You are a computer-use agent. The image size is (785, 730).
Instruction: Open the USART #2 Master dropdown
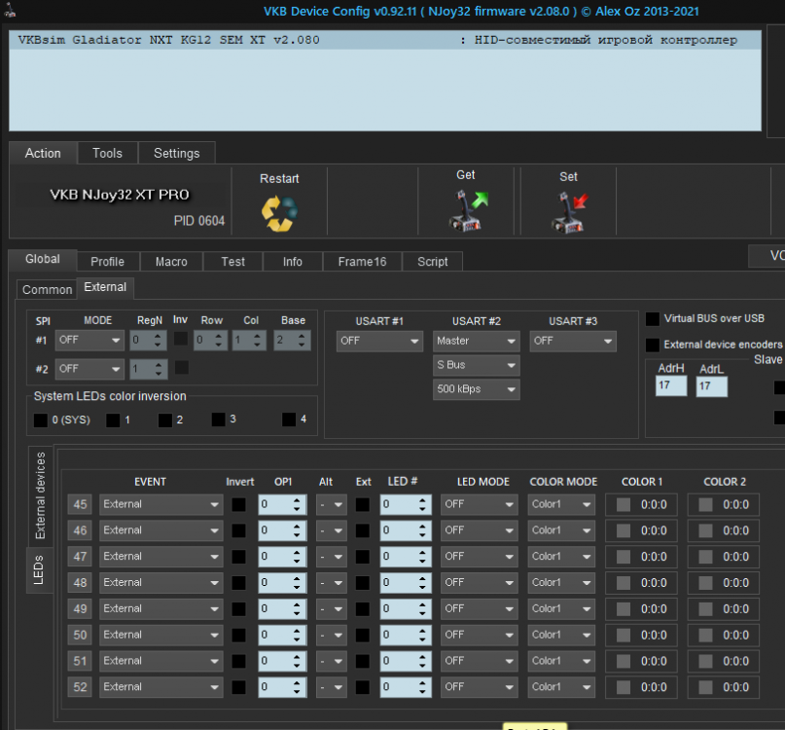476,342
